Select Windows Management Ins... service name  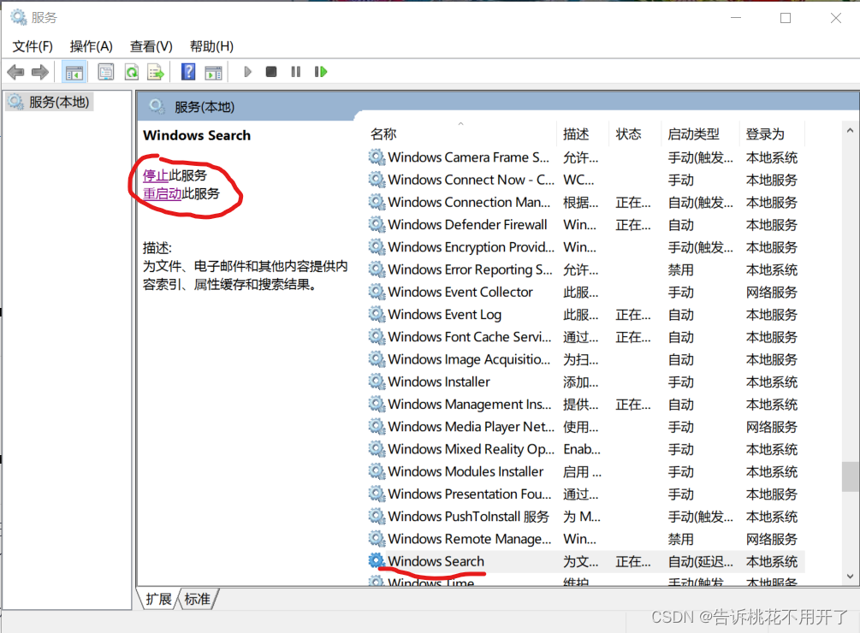point(470,405)
